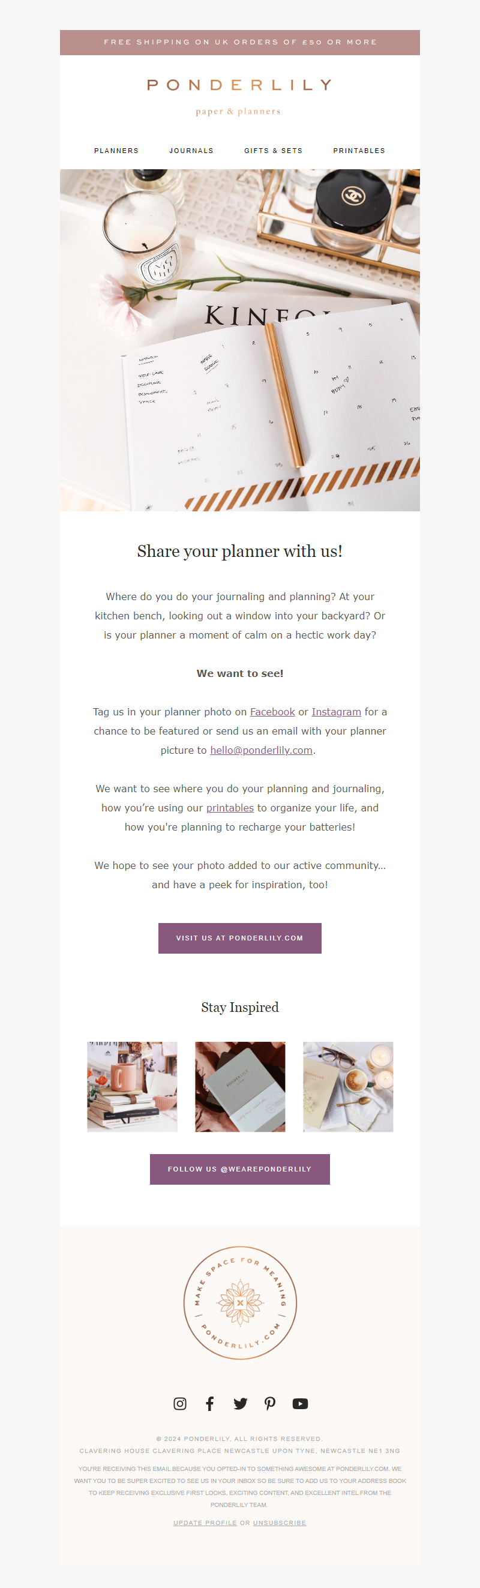Open the Update Profile link
The height and width of the screenshot is (1588, 480).
[x=205, y=1523]
